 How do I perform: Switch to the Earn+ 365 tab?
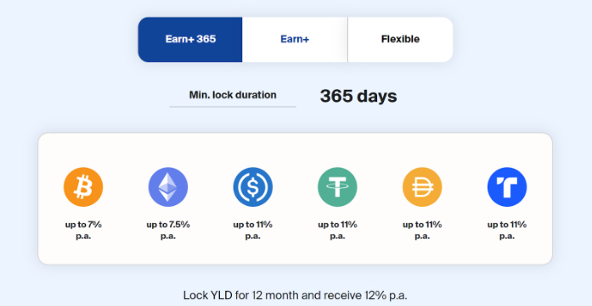tap(190, 39)
